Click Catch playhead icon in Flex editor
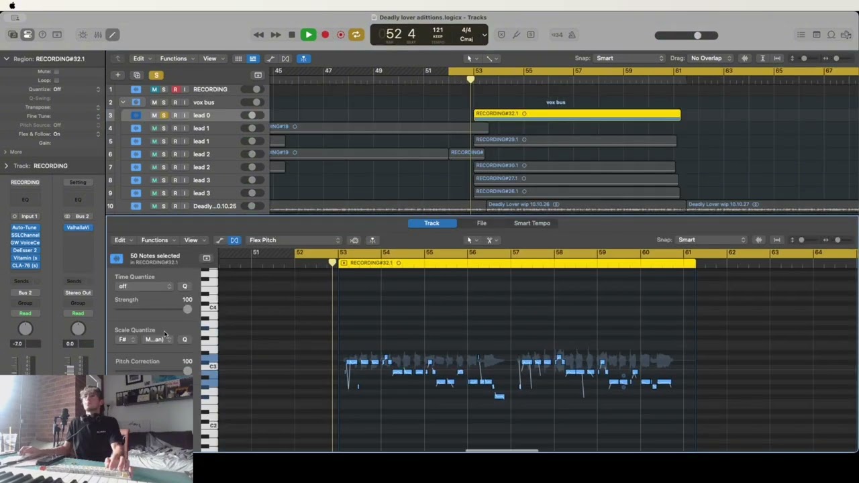 372,240
